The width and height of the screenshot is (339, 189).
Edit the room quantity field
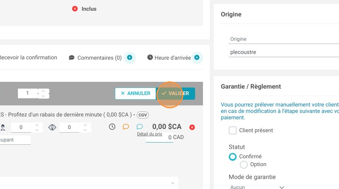click(28, 93)
